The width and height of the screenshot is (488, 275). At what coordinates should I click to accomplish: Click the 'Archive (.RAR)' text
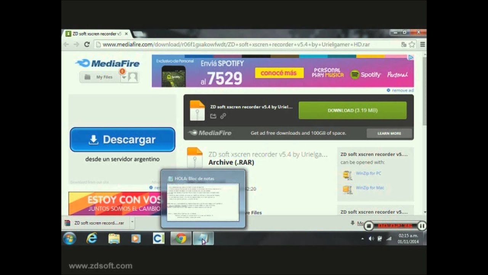click(x=231, y=162)
